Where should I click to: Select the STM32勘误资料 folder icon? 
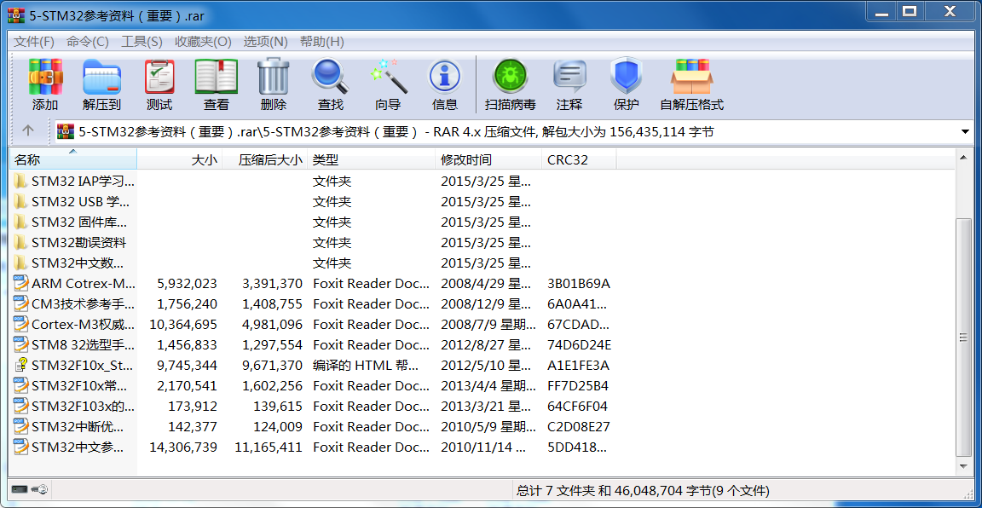(20, 242)
